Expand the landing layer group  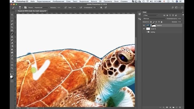[x=146, y=32]
